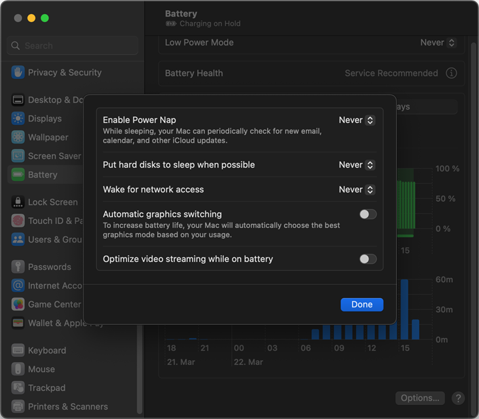Click the Done button
479x419 pixels.
point(361,305)
